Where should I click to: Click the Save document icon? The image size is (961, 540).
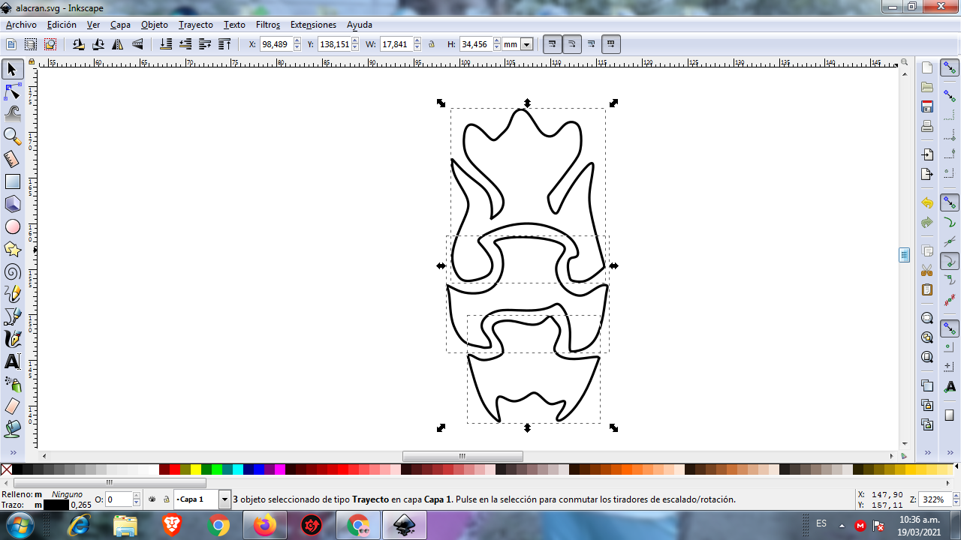tap(927, 106)
